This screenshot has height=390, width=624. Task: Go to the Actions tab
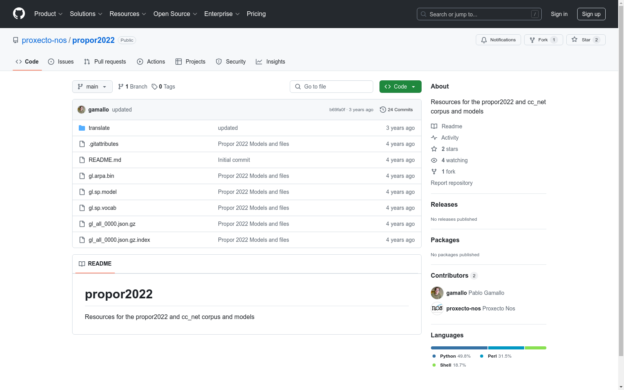(151, 62)
